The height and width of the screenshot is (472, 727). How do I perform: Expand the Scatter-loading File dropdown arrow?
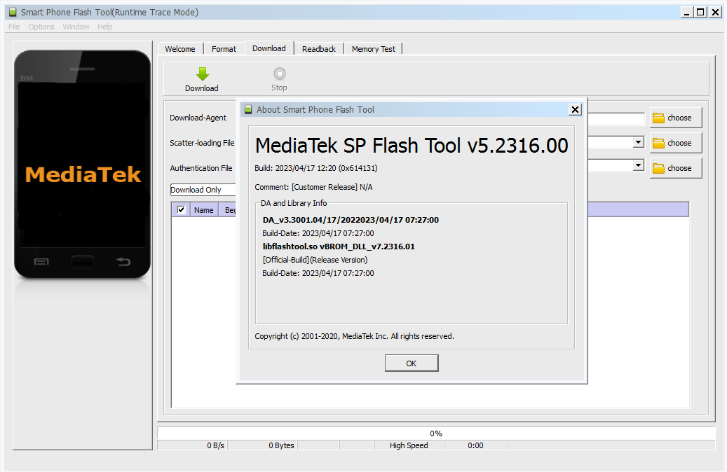[639, 142]
